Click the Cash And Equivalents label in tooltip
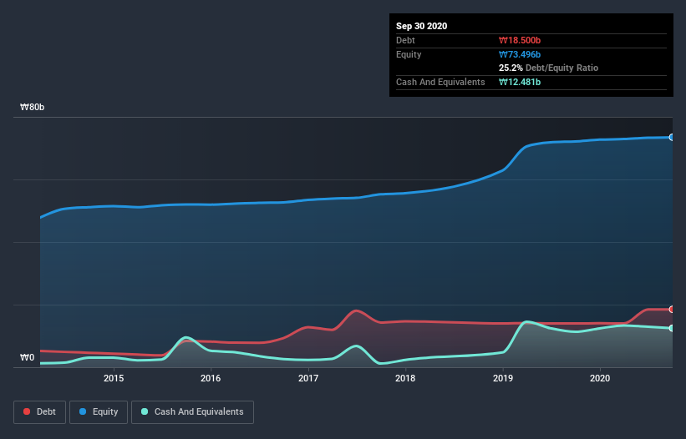The image size is (686, 439). point(440,82)
